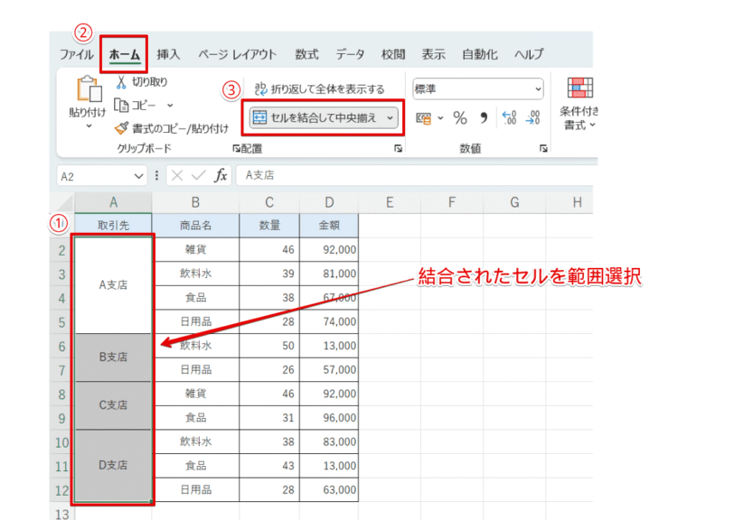Screen dimensions: 734x520
Task: Expand the Merge and Center dropdown arrow
Action: pos(390,118)
